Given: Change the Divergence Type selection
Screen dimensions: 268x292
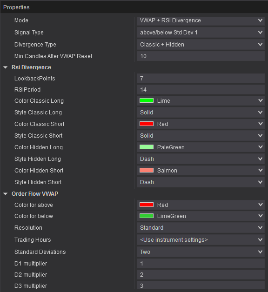Looking at the screenshot, I should 201,45.
